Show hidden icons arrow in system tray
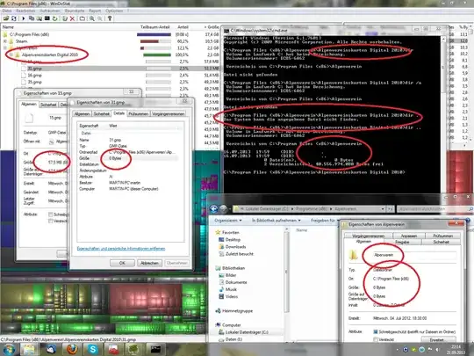Image resolution: width=474 pixels, height=356 pixels. pos(397,350)
